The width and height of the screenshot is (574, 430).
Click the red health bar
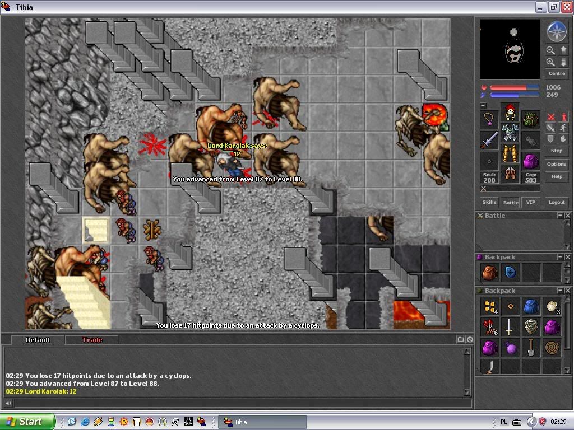point(515,88)
